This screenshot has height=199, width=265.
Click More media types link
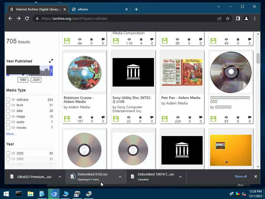pos(11,134)
